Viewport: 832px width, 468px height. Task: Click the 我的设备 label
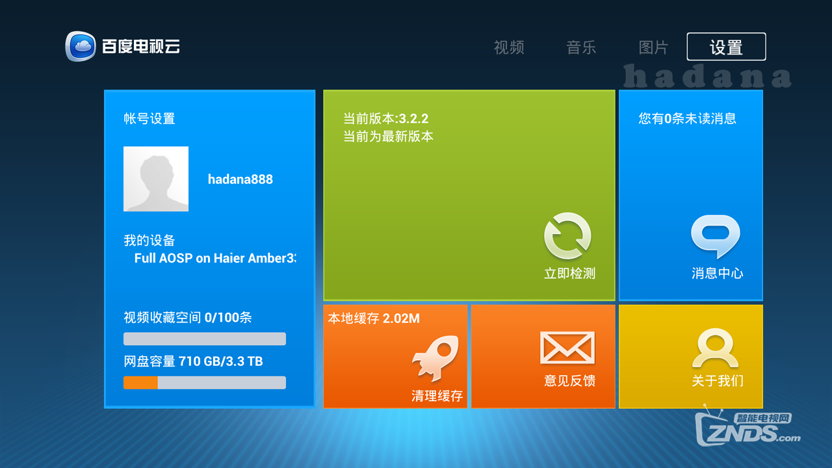click(149, 240)
